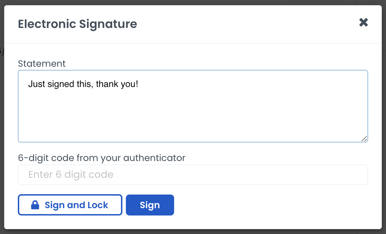Click the word "Just" in the statement
This screenshot has height=234, width=386.
click(35, 84)
